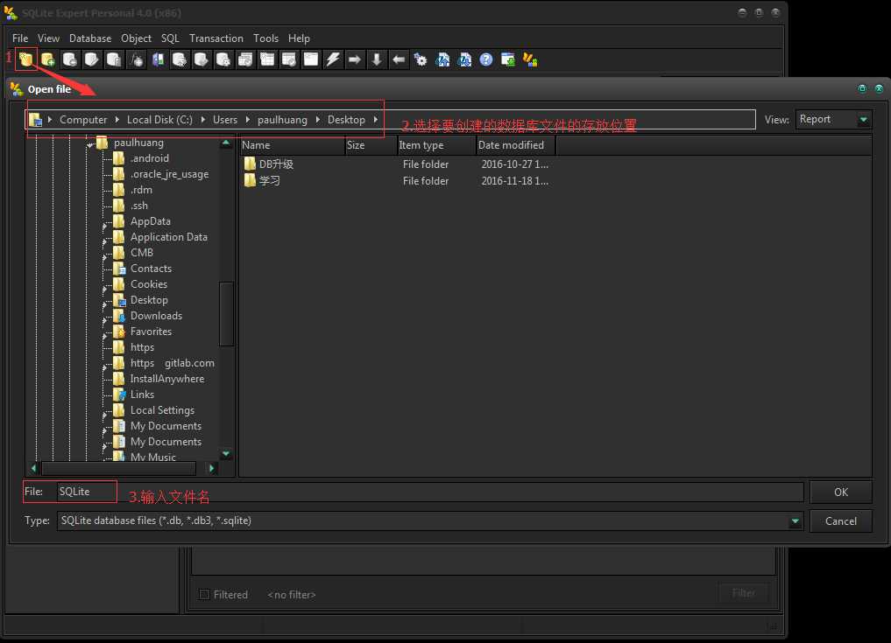Click the window with green arrow icon
The height and width of the screenshot is (643, 891).
coord(508,59)
